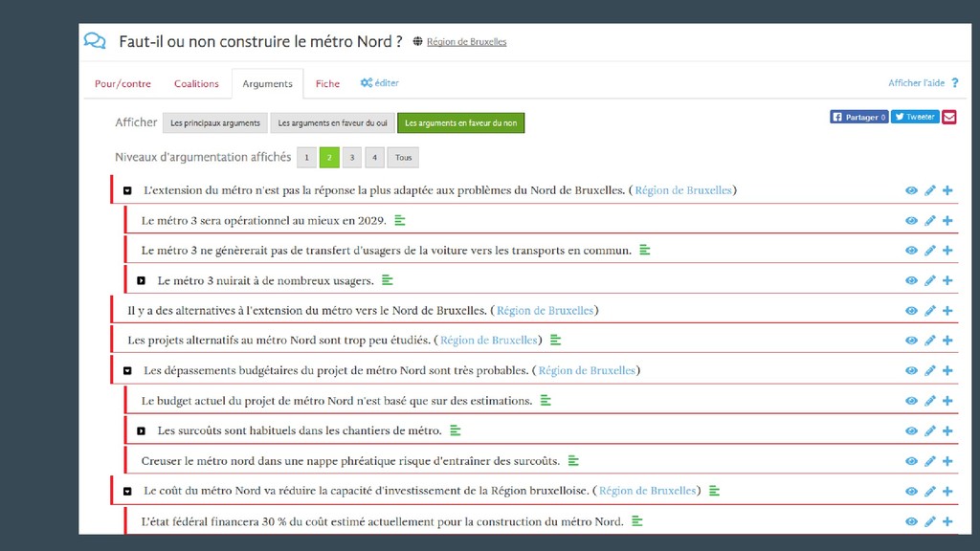Show Les principaux arguments
The width and height of the screenshot is (980, 551).
pyautogui.click(x=215, y=123)
